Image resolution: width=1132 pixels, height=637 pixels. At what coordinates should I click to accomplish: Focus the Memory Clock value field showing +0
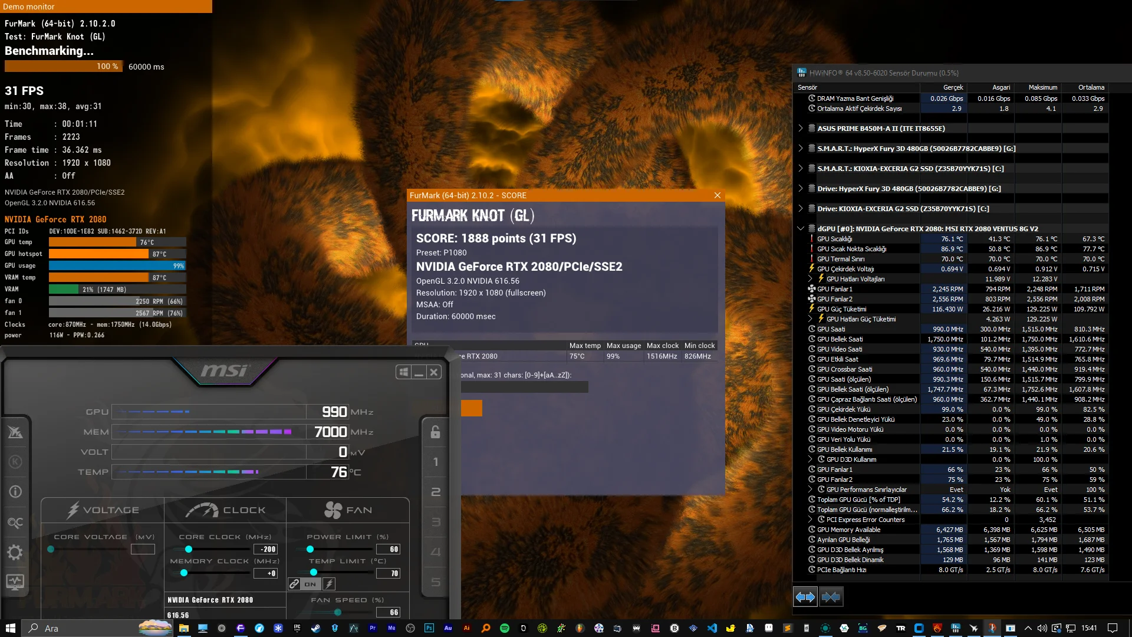pos(265,573)
